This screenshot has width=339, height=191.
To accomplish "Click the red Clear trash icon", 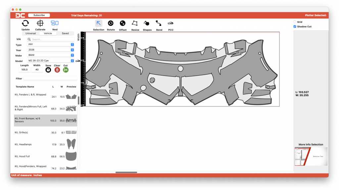I will coord(57,70).
